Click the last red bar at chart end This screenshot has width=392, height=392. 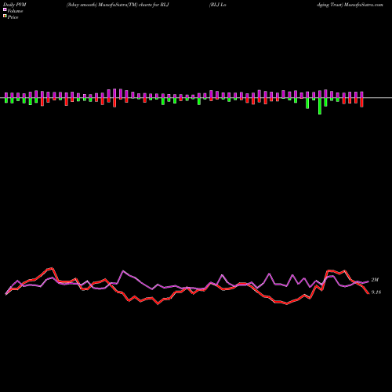click(x=361, y=102)
